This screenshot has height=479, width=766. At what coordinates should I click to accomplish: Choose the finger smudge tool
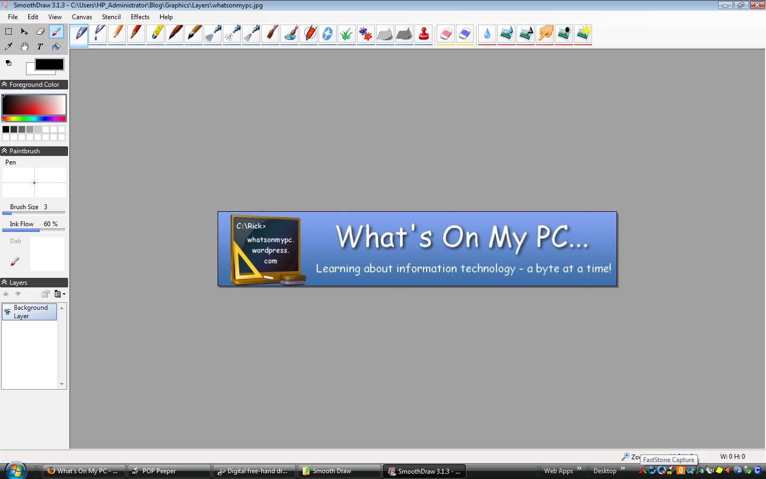(545, 34)
